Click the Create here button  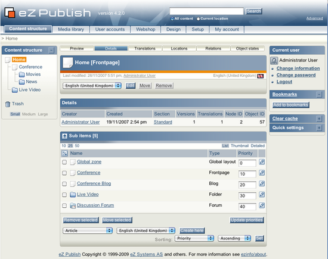point(192,230)
